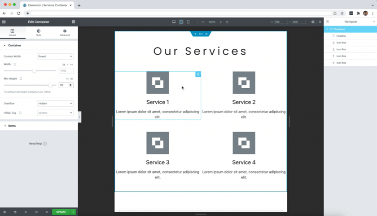Image resolution: width=377 pixels, height=216 pixels.
Task: Add new container with plus handle
Action: click(195, 34)
